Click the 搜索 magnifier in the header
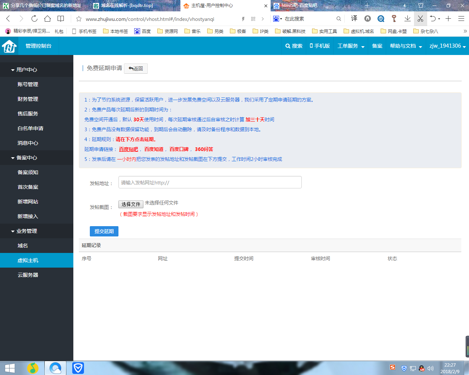Viewport: 469px width, 375px height. click(294, 46)
